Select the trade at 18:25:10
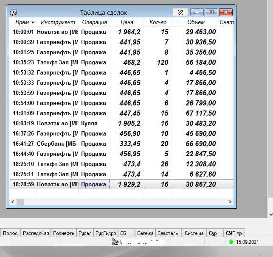 (122, 164)
